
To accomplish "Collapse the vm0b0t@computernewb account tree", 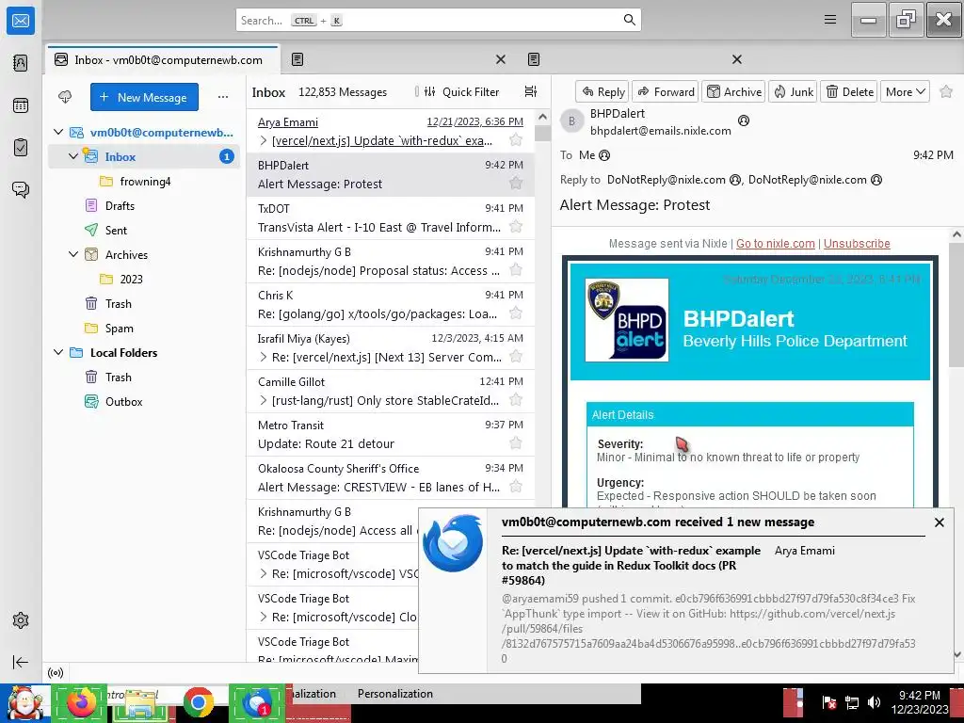I will coord(58,132).
